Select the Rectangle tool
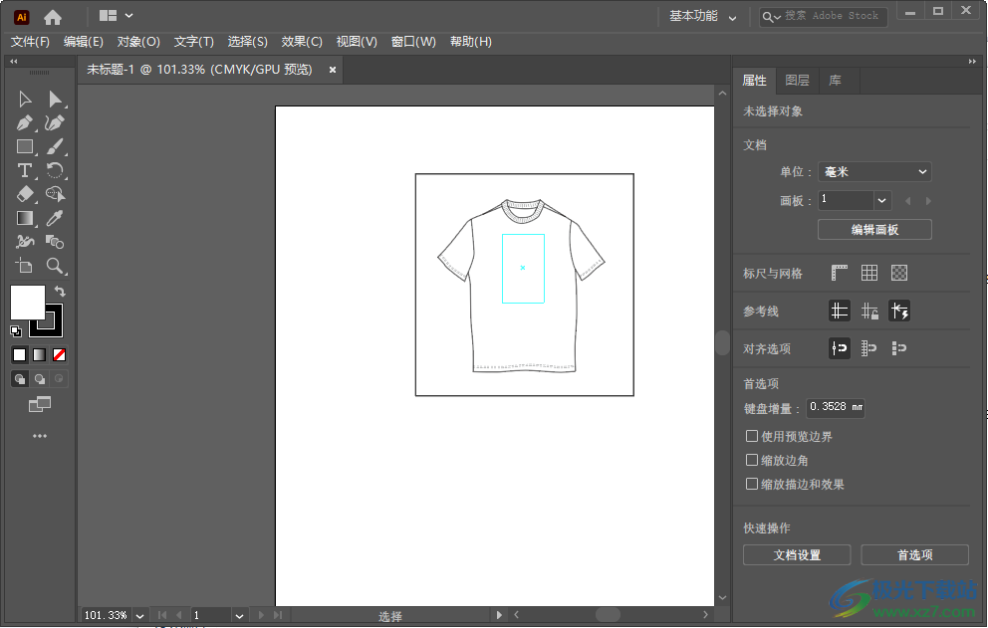This screenshot has height=628, width=988. click(x=25, y=146)
